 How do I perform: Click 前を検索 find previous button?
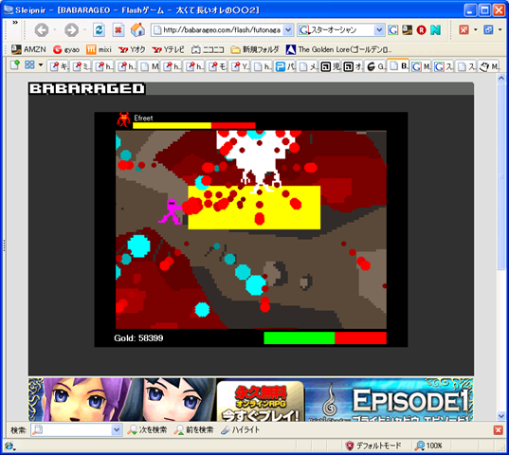(193, 430)
